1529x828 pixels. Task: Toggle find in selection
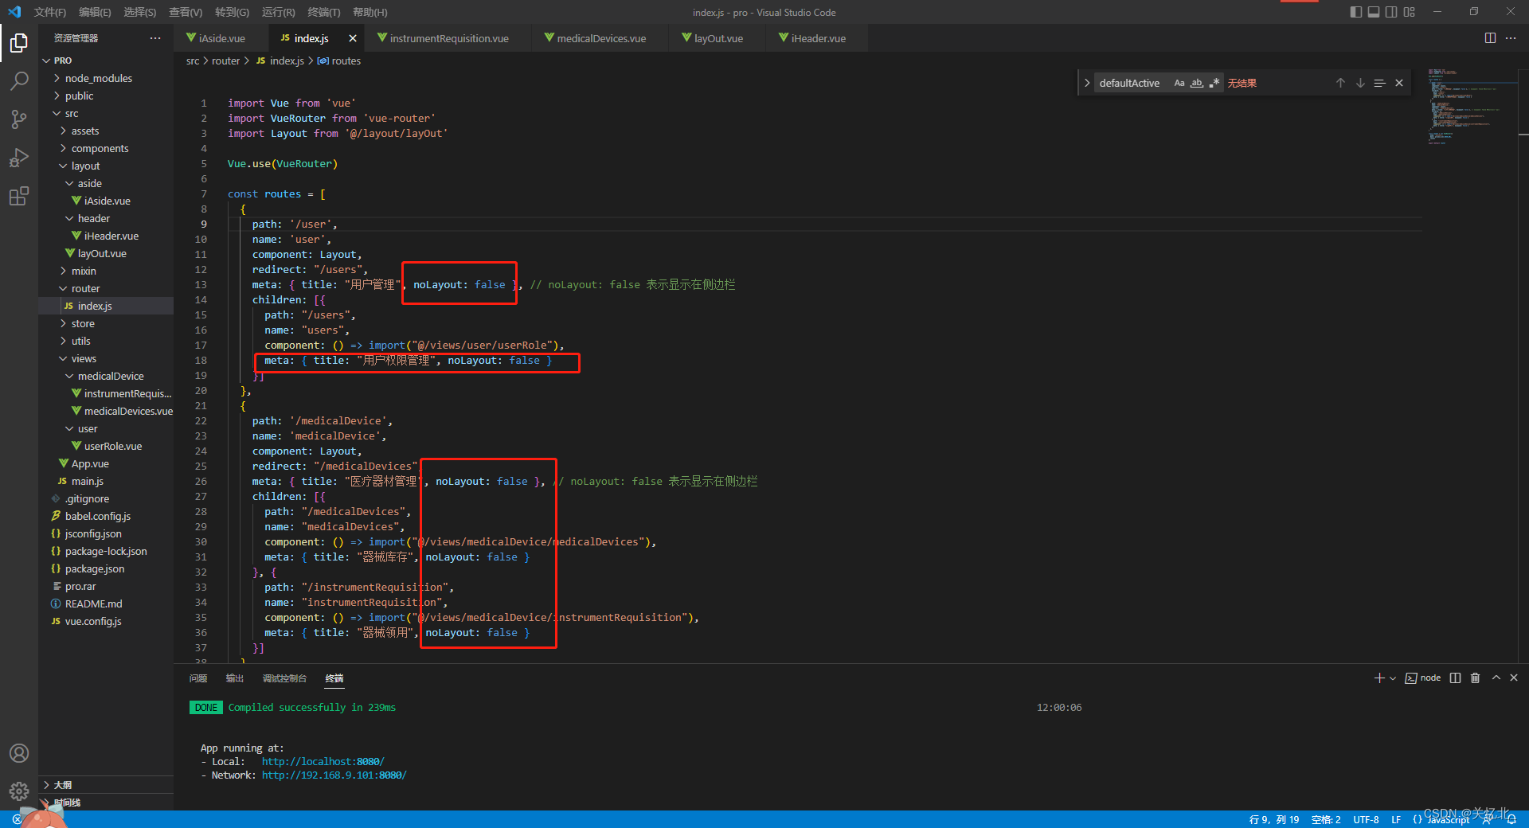(1380, 83)
